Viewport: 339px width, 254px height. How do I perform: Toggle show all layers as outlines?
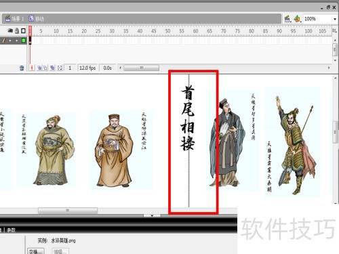coord(23,30)
